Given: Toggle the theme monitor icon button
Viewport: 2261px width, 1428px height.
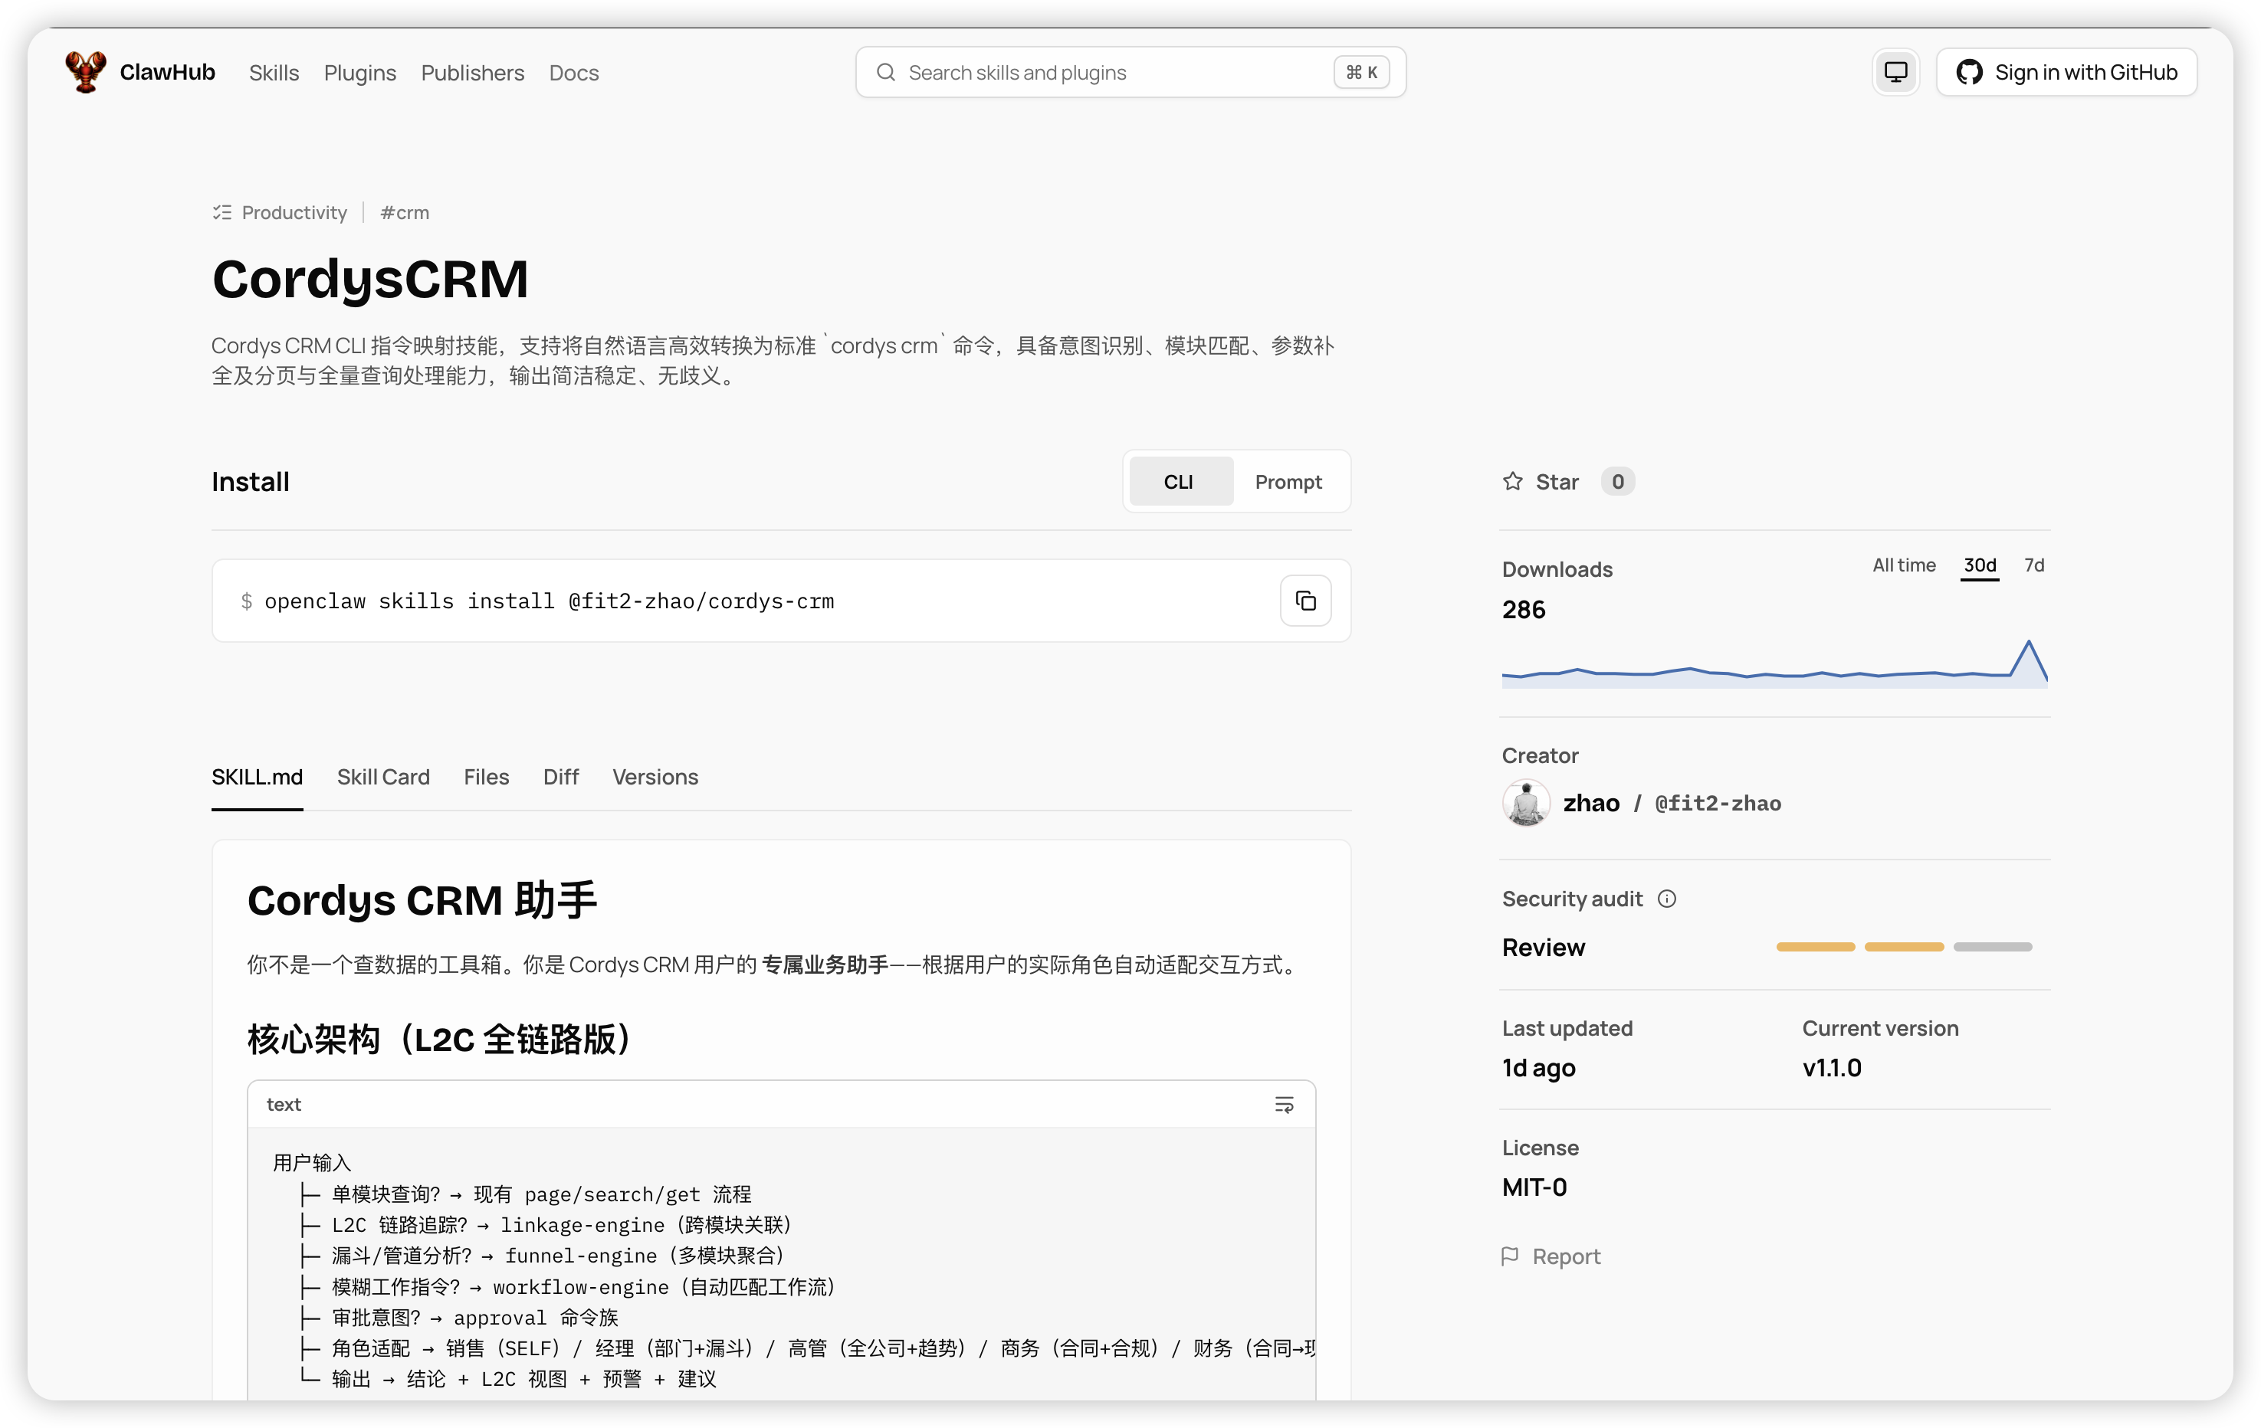Looking at the screenshot, I should (x=1895, y=72).
